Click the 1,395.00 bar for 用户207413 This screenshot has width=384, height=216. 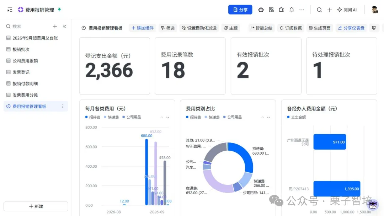[337, 189]
